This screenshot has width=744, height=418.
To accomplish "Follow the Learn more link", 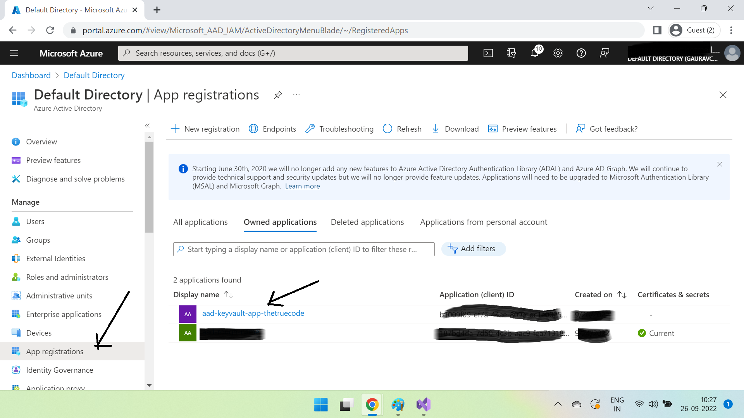I will [302, 186].
